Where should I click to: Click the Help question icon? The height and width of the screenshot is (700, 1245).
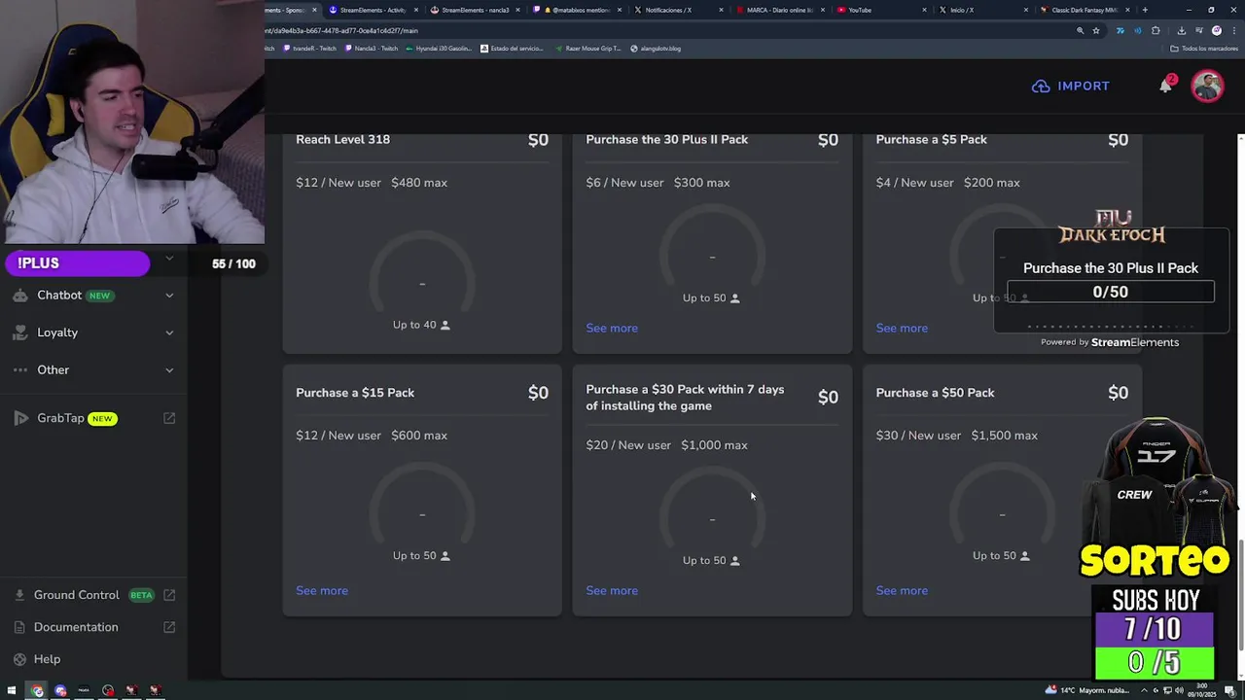(x=19, y=659)
